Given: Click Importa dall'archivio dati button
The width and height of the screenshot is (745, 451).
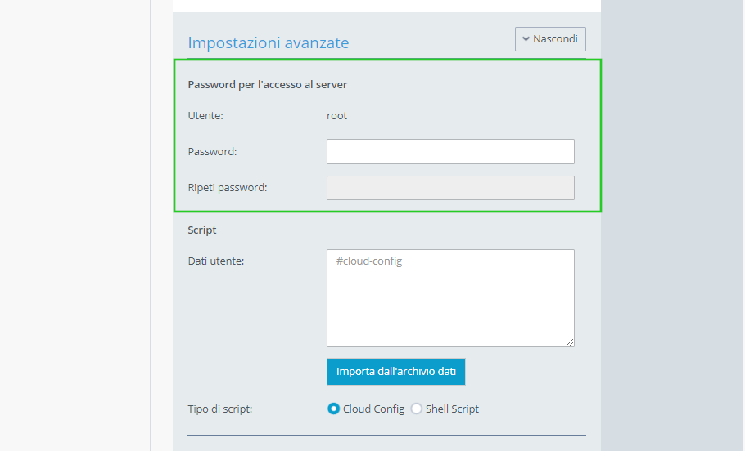Looking at the screenshot, I should pyautogui.click(x=396, y=371).
